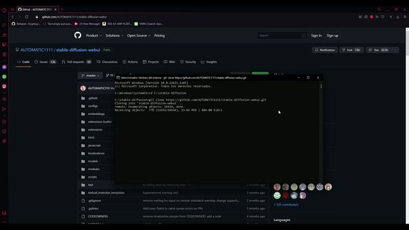Open the .gitignore file
Image resolution: width=409 pixels, height=230 pixels.
click(x=95, y=201)
